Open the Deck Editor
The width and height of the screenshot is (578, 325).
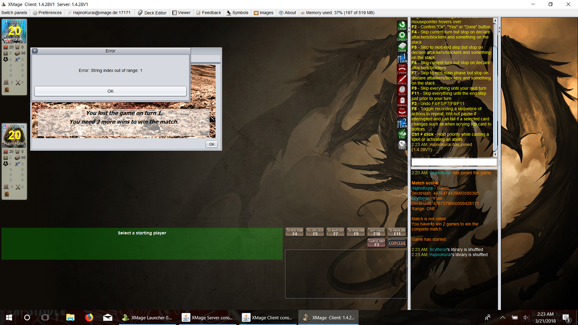(x=152, y=13)
